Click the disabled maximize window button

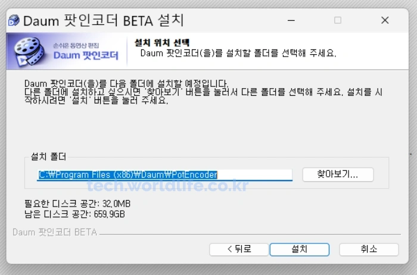pyautogui.click(x=338, y=20)
